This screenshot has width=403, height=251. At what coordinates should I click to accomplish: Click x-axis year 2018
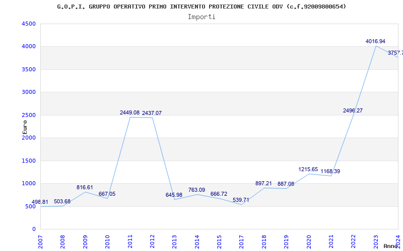264,242
